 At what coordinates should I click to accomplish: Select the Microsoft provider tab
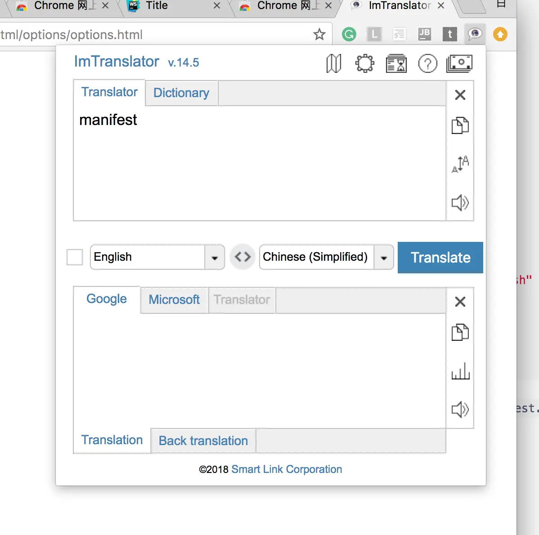tap(174, 300)
